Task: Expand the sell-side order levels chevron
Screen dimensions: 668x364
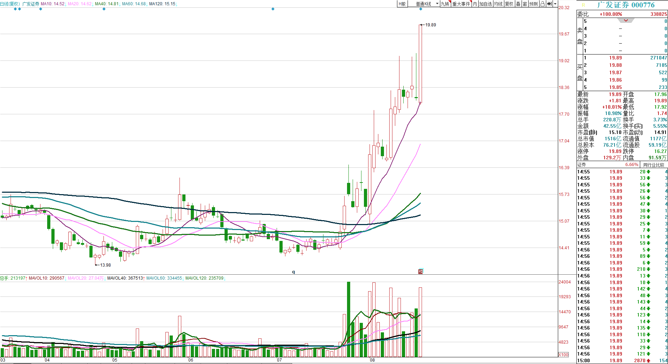Action: (626, 20)
